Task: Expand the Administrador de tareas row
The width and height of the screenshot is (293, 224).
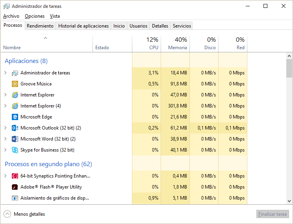Action: pyautogui.click(x=6, y=73)
